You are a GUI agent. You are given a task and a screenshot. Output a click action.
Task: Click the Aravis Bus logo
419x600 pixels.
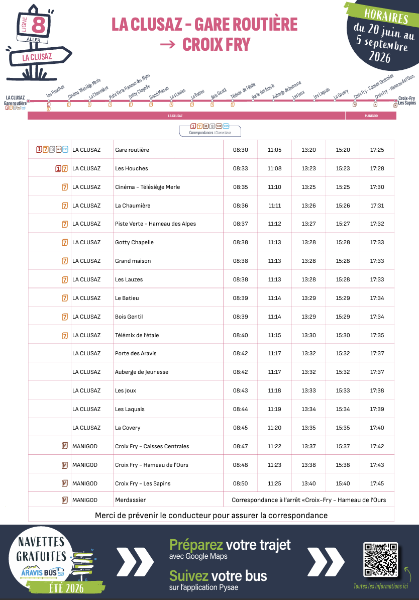pos(43,572)
